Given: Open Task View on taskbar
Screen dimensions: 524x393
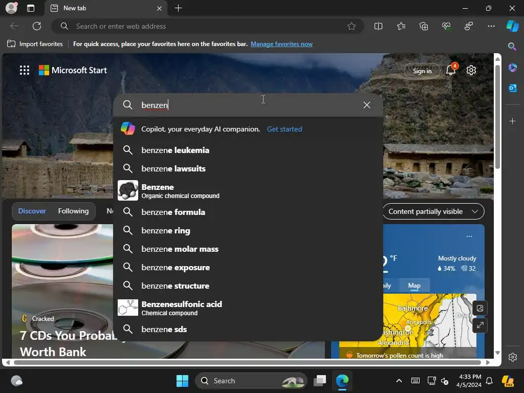Looking at the screenshot, I should point(320,381).
